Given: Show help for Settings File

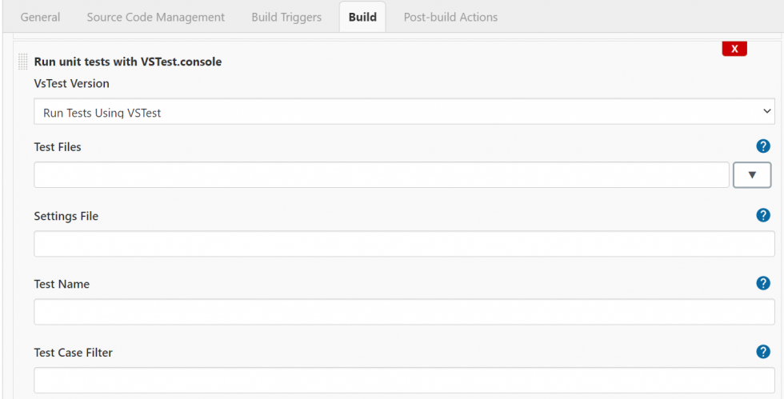Looking at the screenshot, I should coord(763,215).
